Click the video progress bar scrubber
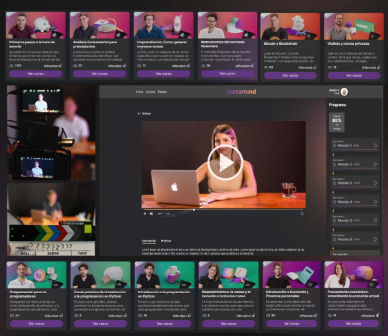The width and height of the screenshot is (388, 336). tap(194, 210)
